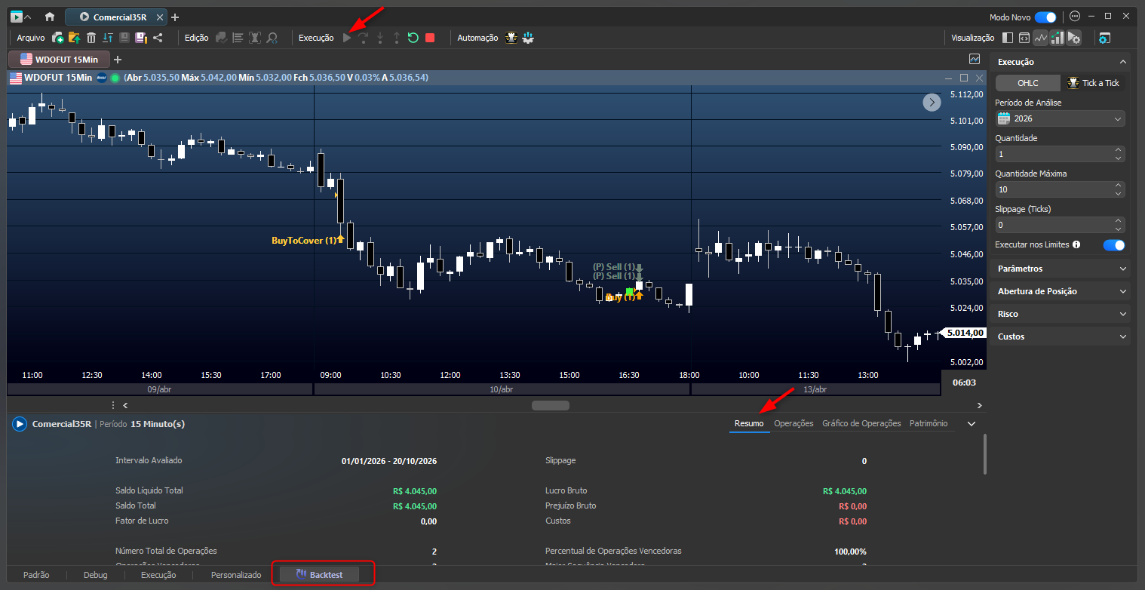This screenshot has height=590, width=1145.
Task: Expand the Abertura de Posição section
Action: [1060, 291]
